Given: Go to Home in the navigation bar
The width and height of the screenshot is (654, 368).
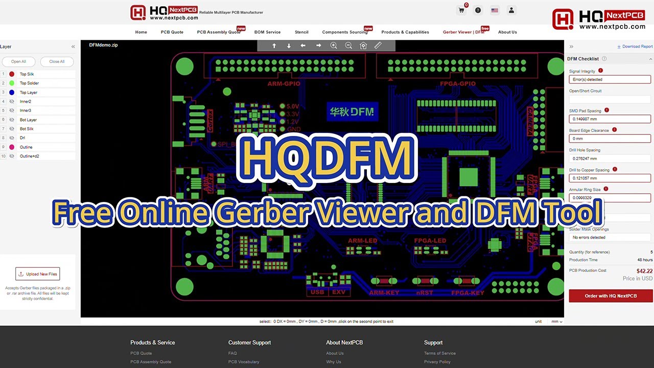Looking at the screenshot, I should 141,32.
